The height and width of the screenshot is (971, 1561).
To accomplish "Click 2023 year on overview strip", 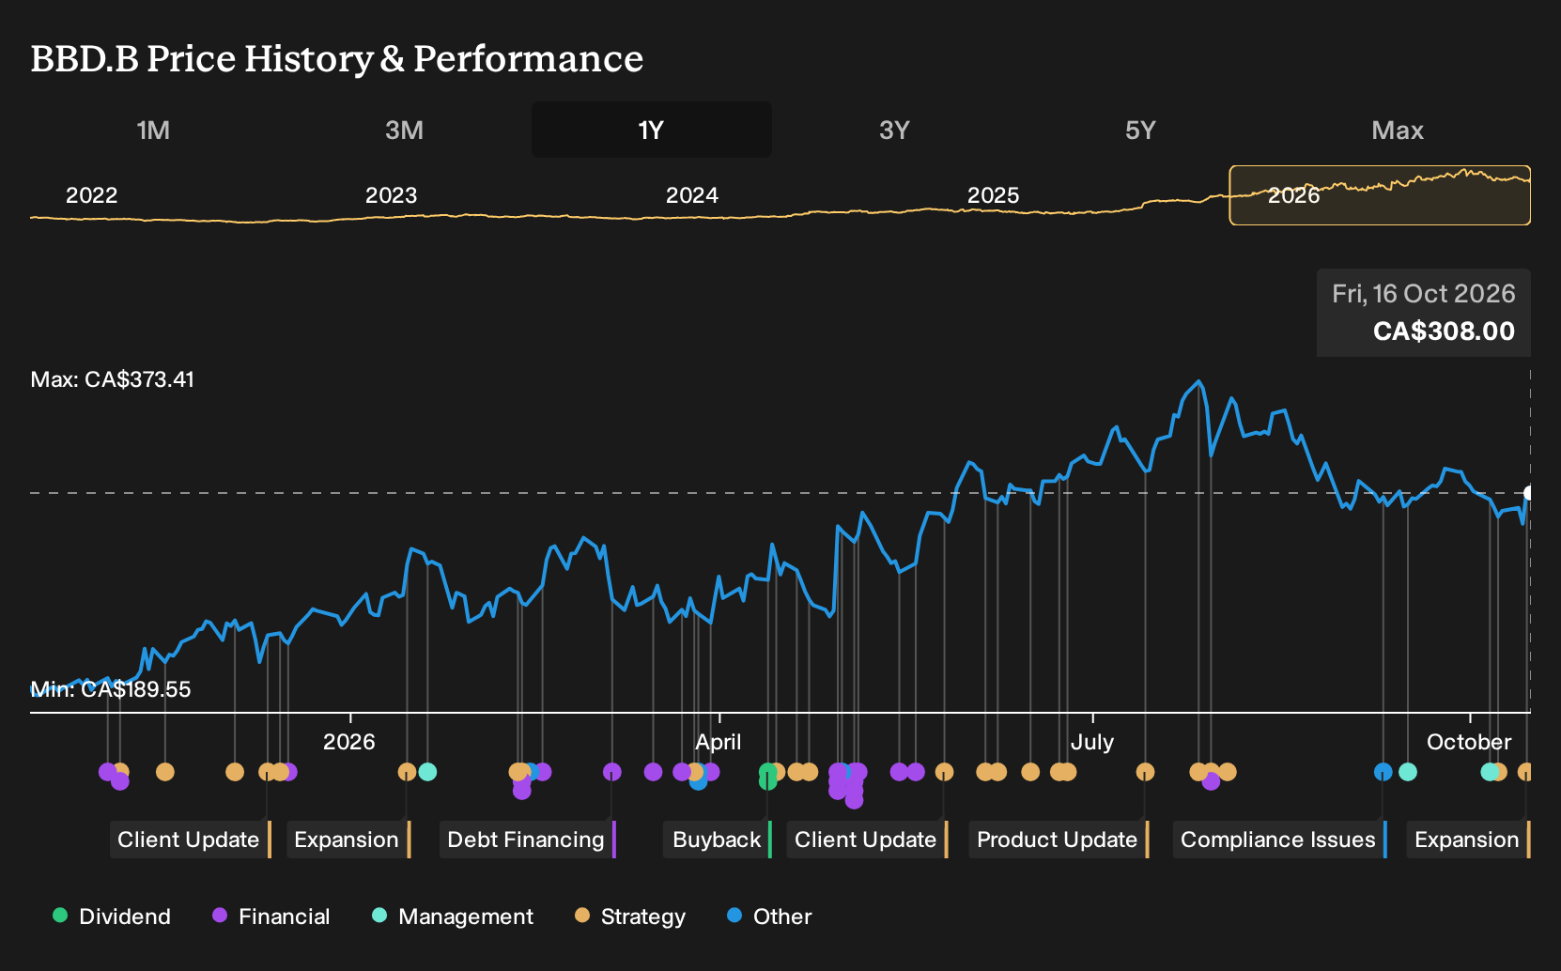I will pyautogui.click(x=391, y=195).
